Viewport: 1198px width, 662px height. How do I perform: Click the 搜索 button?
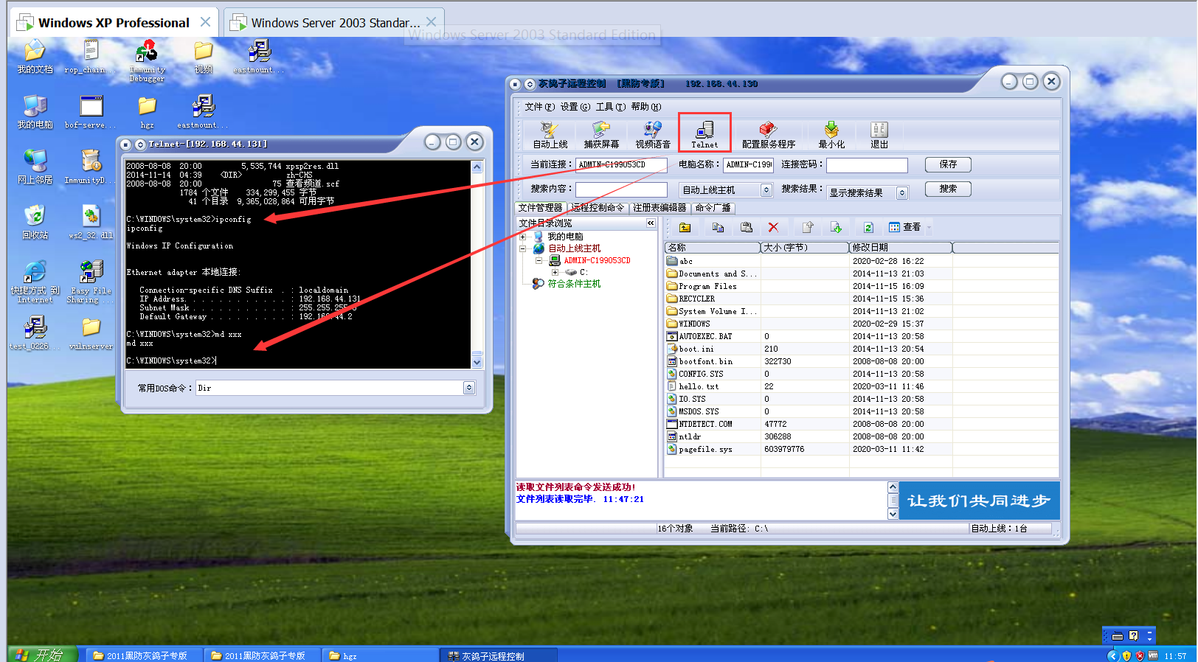[948, 189]
